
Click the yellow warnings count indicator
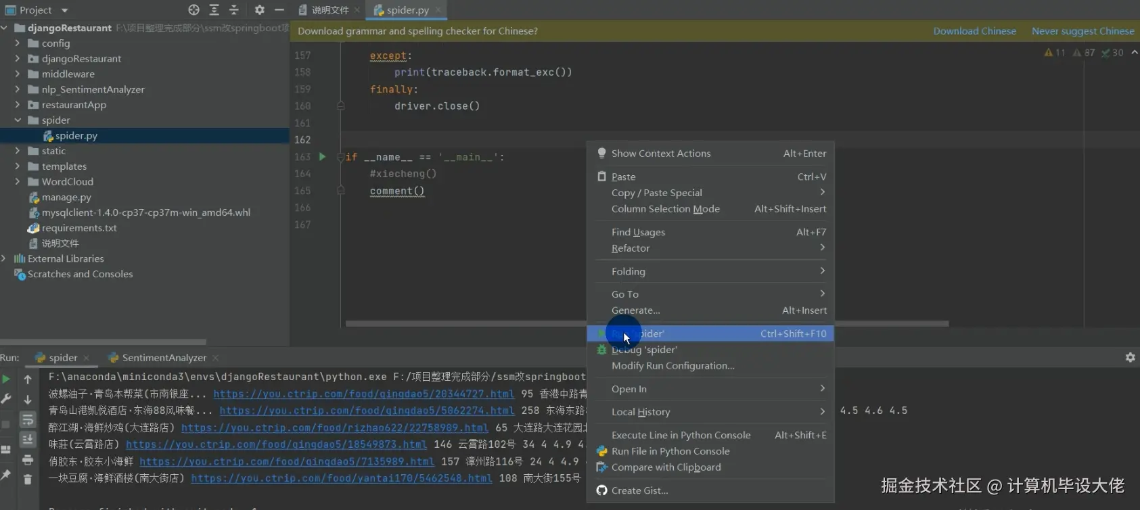point(1055,53)
